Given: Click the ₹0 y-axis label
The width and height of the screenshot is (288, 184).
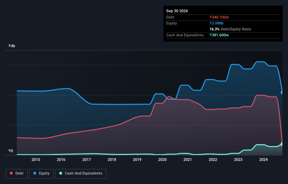Looking at the screenshot, I should [11, 151].
